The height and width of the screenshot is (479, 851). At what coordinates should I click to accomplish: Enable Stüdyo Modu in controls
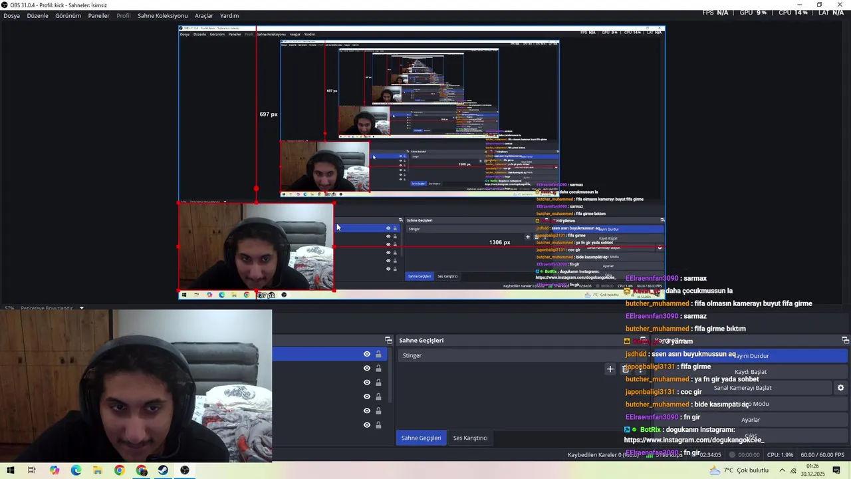point(751,404)
